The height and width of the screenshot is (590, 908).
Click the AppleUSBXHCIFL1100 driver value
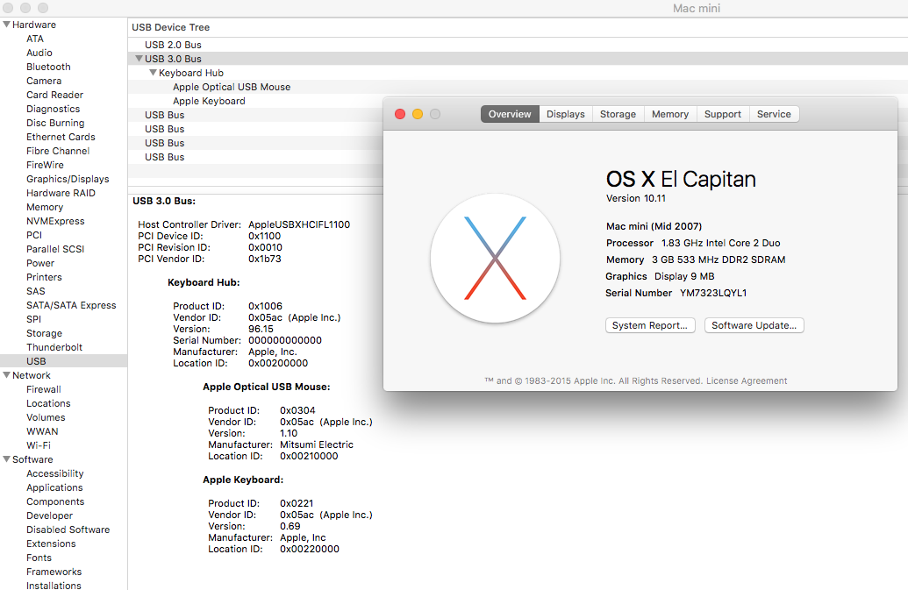click(299, 224)
